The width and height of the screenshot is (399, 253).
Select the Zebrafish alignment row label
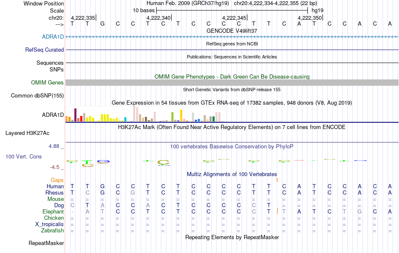(x=52, y=230)
